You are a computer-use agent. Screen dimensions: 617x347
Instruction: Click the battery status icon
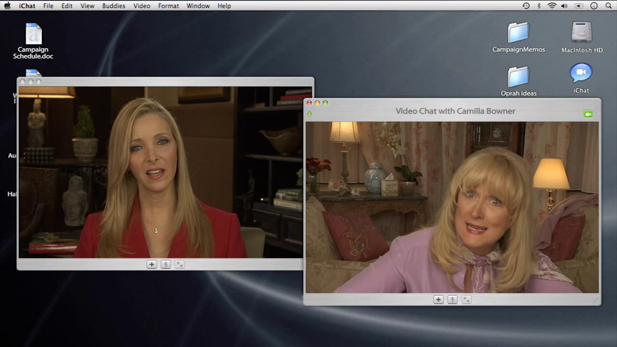tap(579, 6)
